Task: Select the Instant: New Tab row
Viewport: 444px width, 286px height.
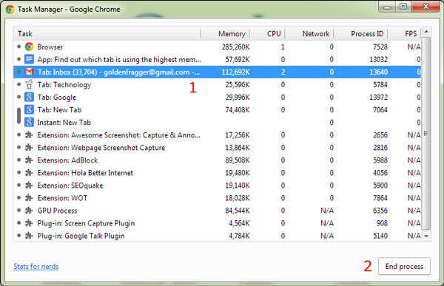Action: click(x=217, y=122)
